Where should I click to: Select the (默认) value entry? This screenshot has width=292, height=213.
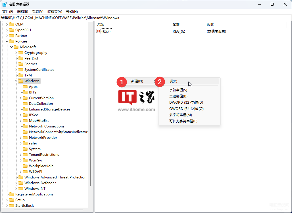[x=106, y=31]
